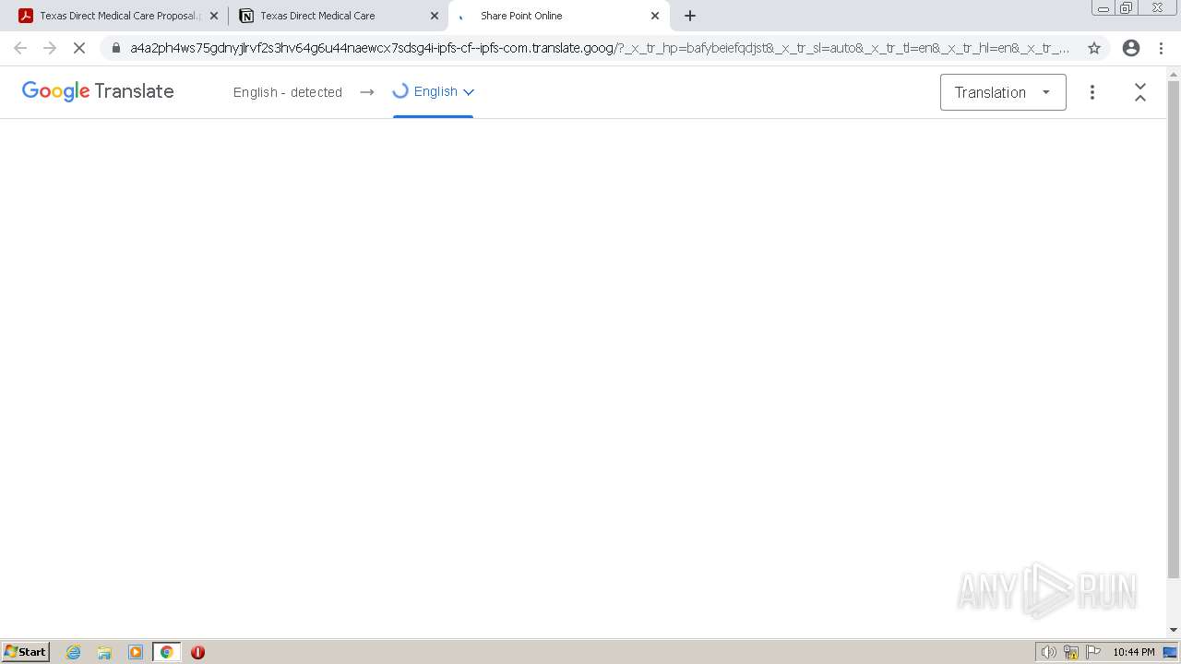Show desktop via tray corner icon
Image resolution: width=1181 pixels, height=664 pixels.
click(x=1170, y=652)
